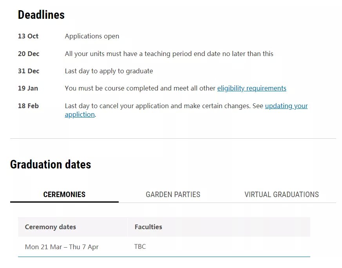Select the Mon 21 Mar – Thu 7 Apr cell
The width and height of the screenshot is (342, 268).
(x=62, y=247)
